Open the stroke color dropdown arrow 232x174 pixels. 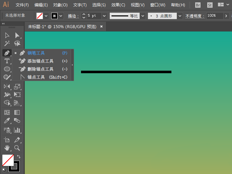point(61,16)
